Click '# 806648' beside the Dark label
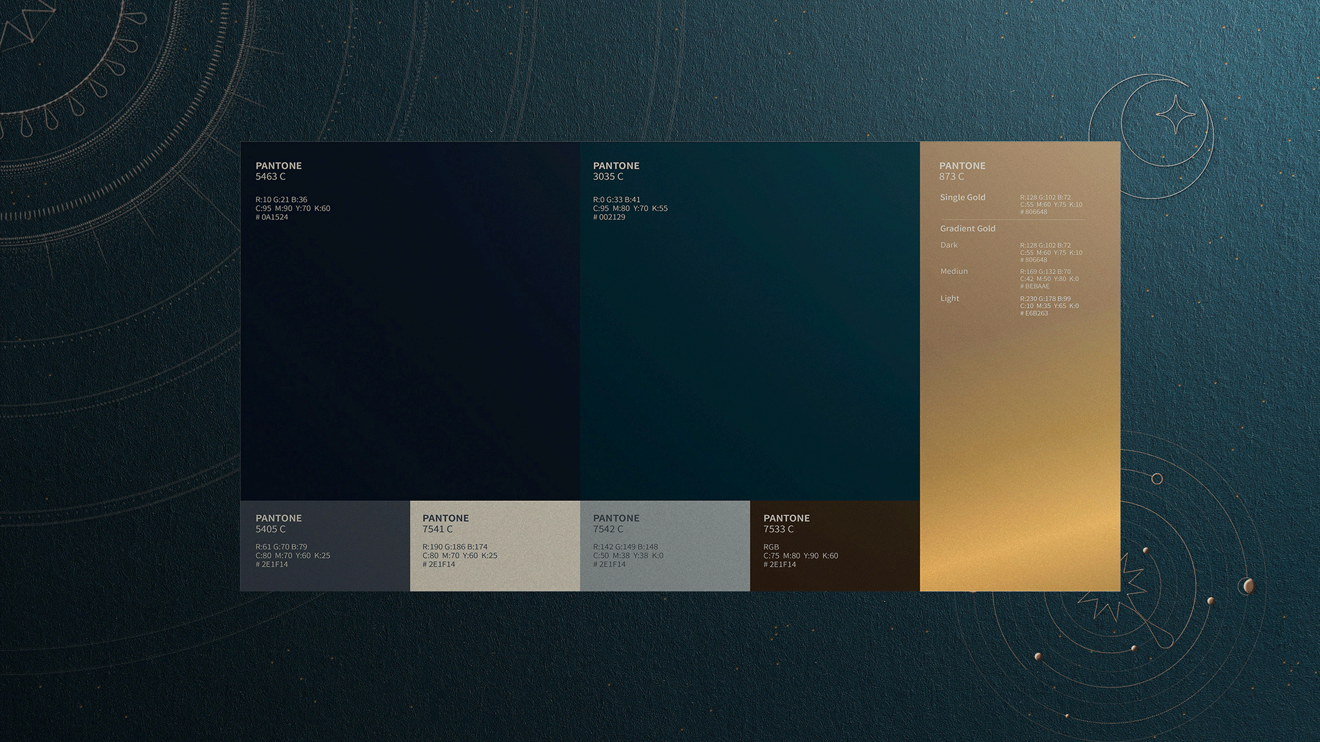 point(1033,260)
